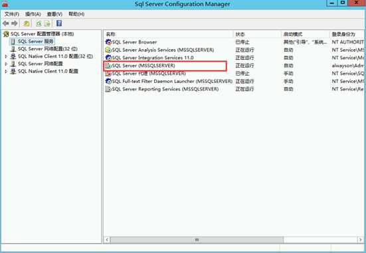Select SQL Server Analysis Services (MSSQLSERVER) row name

(x=163, y=50)
